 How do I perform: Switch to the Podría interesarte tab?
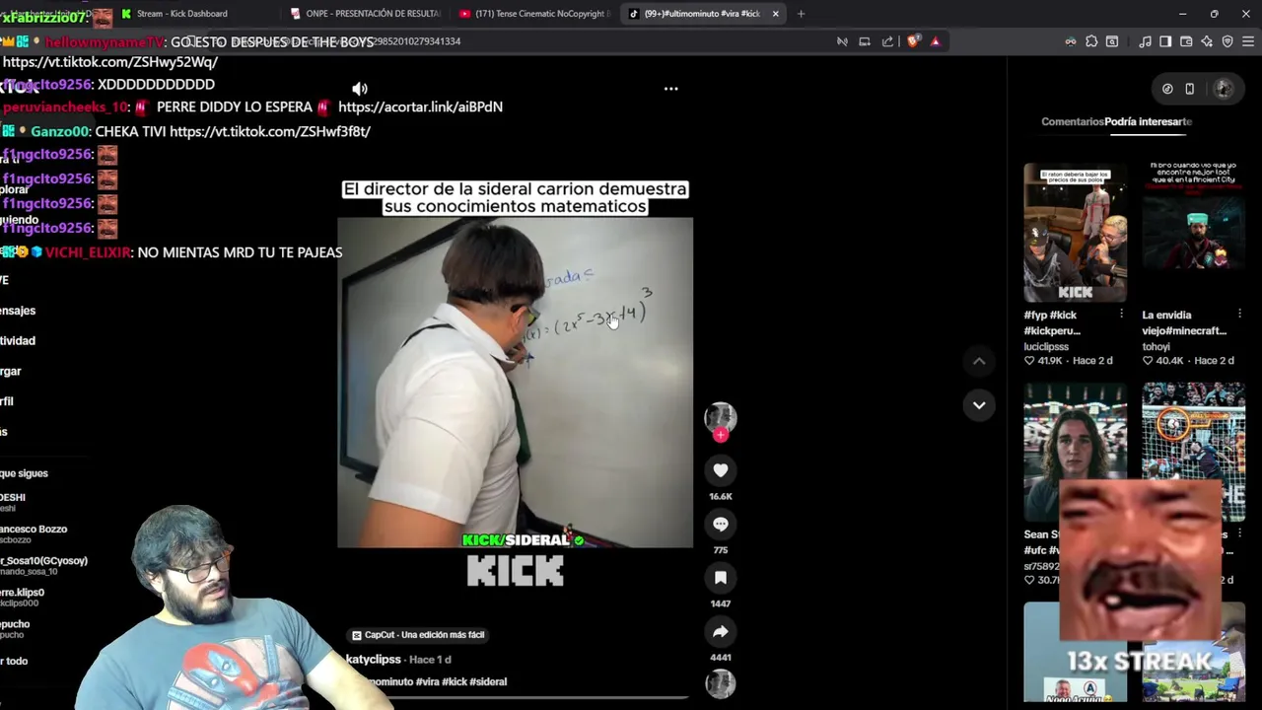(1149, 121)
